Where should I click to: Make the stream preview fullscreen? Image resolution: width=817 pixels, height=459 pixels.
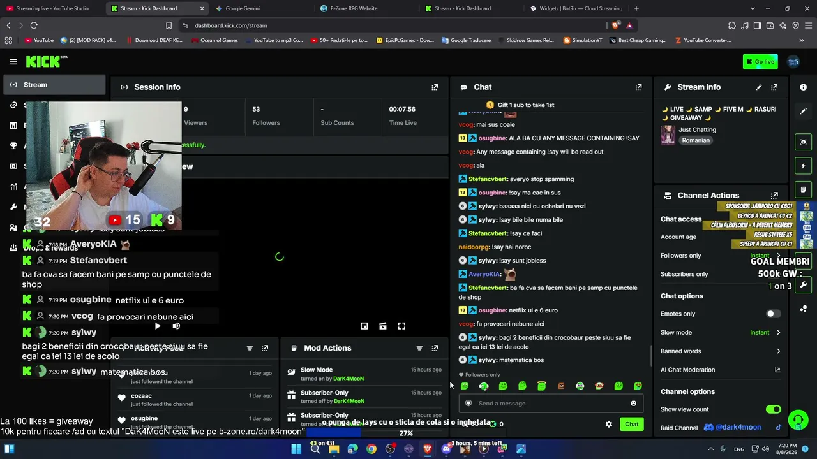pyautogui.click(x=401, y=326)
